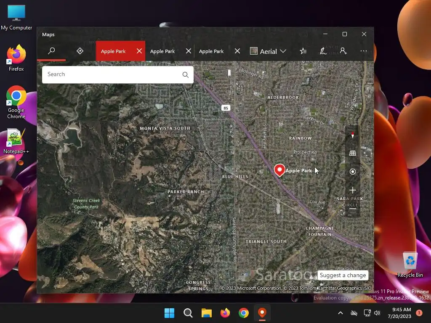Select the red active Apple Park tab

pyautogui.click(x=113, y=51)
